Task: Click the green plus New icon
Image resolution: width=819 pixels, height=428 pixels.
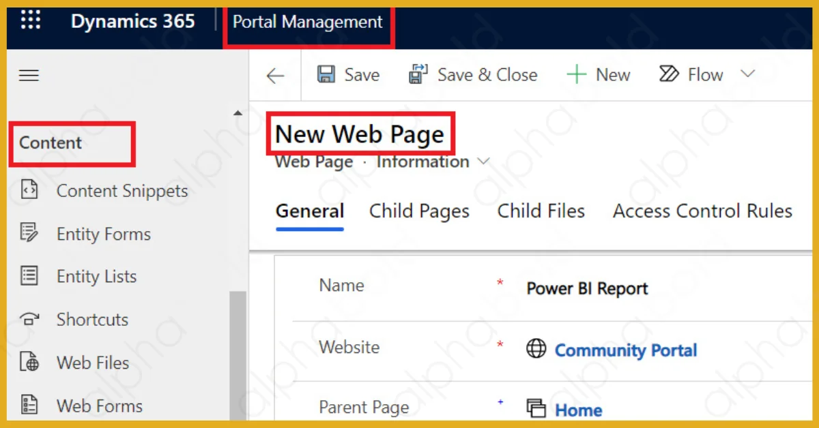Action: pos(577,74)
